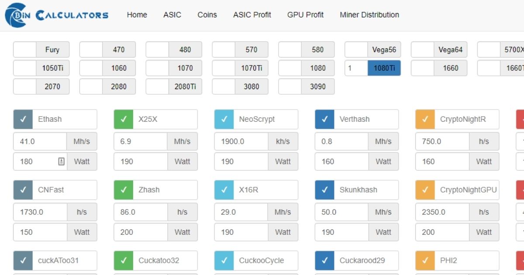Viewport: 524px width, 275px height.
Task: Toggle the Zhash checkbox off
Action: [x=124, y=190]
